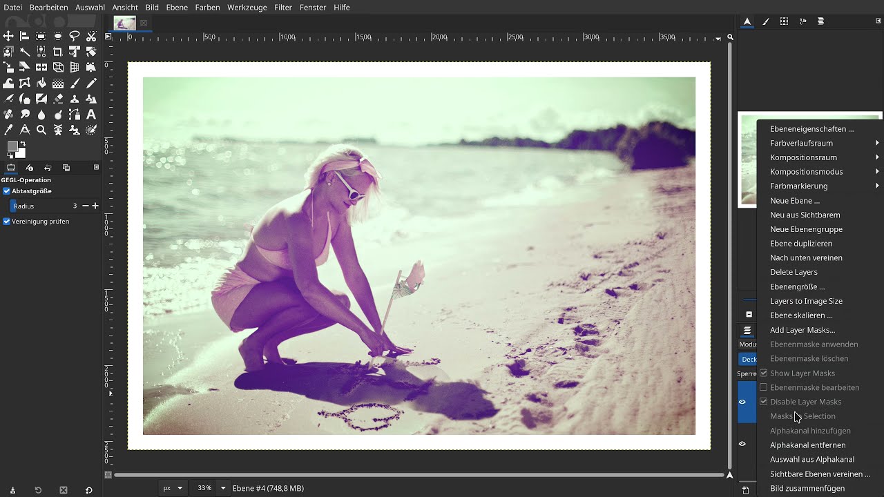The width and height of the screenshot is (884, 497).
Task: Select the Blur droplet tool
Action: [41, 115]
